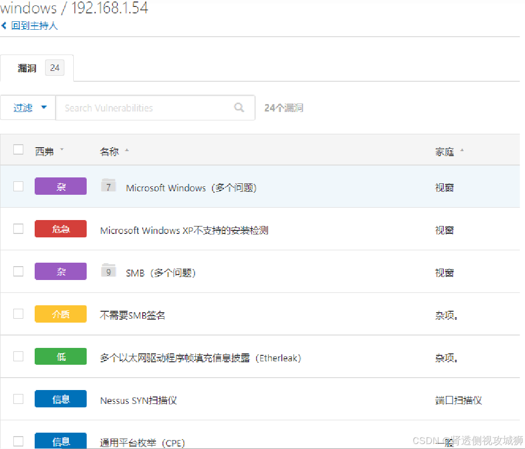The width and height of the screenshot is (525, 449).
Task: Click the search magnifier icon
Action: (239, 107)
